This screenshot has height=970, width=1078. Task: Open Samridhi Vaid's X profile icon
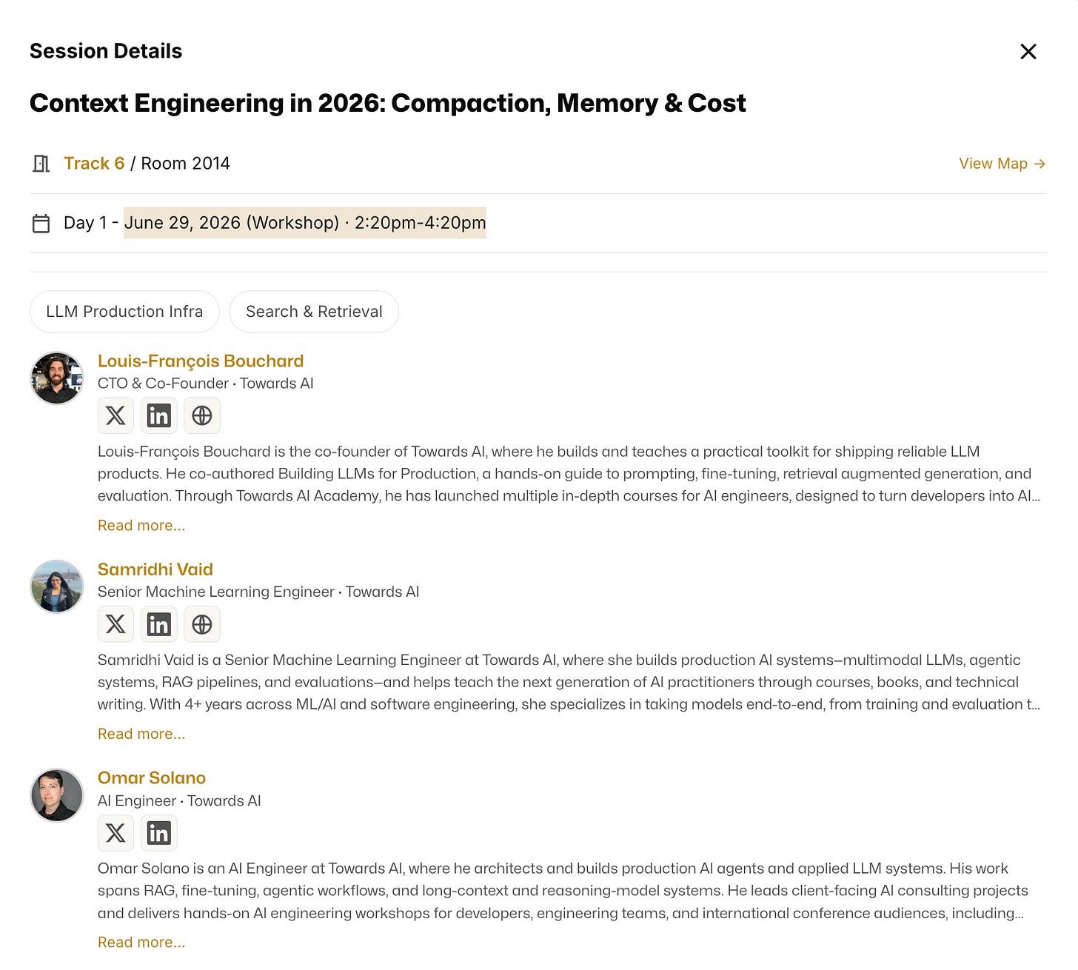coord(115,624)
